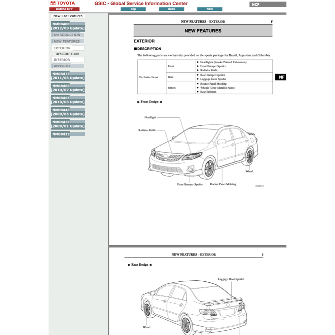Expand NM0847E [2011/03 Update] manual
This screenshot has height=335, width=335.
[68, 76]
